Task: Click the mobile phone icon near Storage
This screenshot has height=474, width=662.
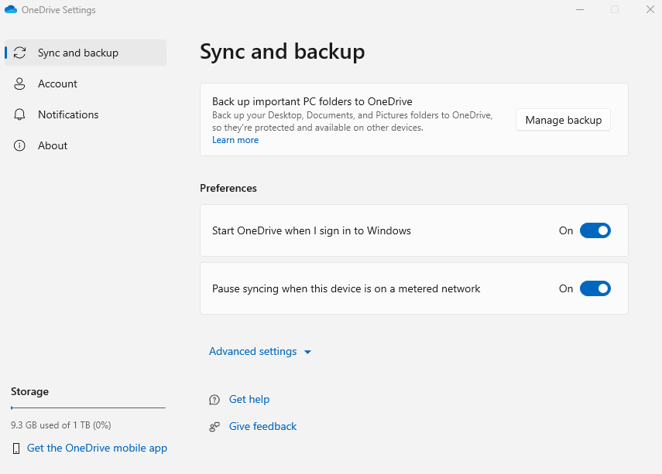Action: click(x=16, y=448)
